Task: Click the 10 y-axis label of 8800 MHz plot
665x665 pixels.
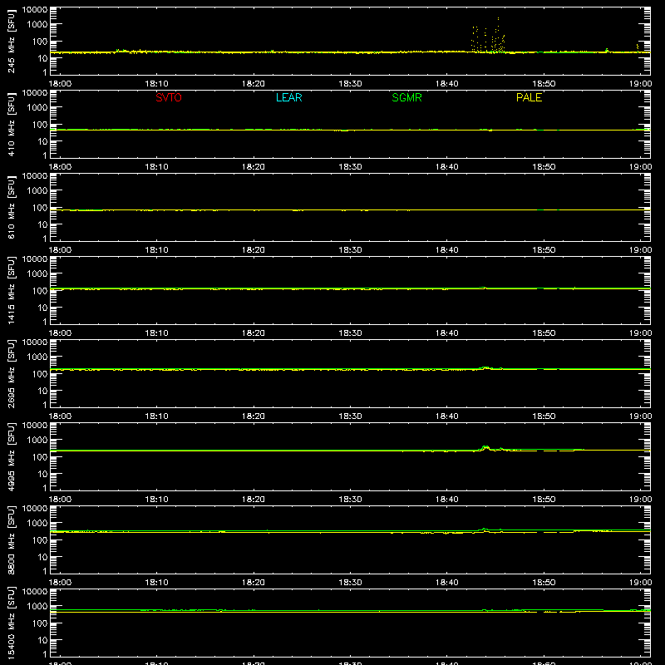Action: tap(42, 557)
